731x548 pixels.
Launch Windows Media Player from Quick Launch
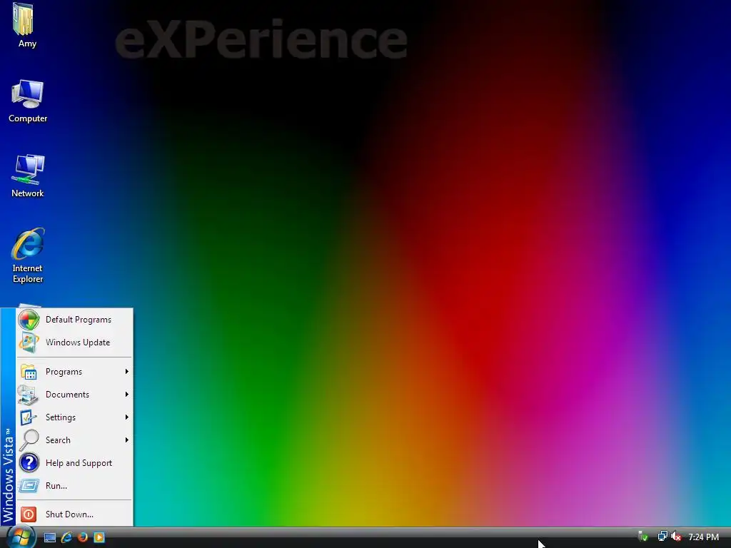point(99,537)
